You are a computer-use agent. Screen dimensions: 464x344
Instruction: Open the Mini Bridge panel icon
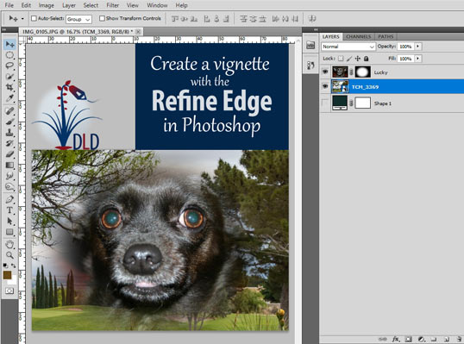point(310,45)
